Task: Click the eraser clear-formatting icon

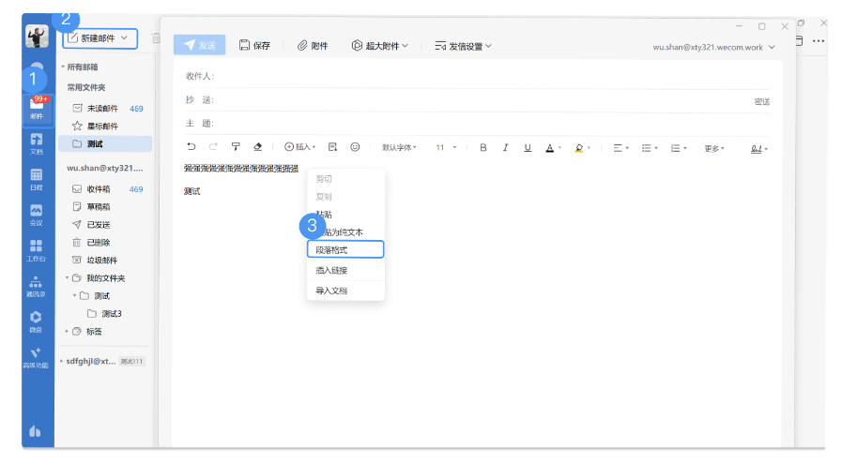Action: [x=258, y=147]
